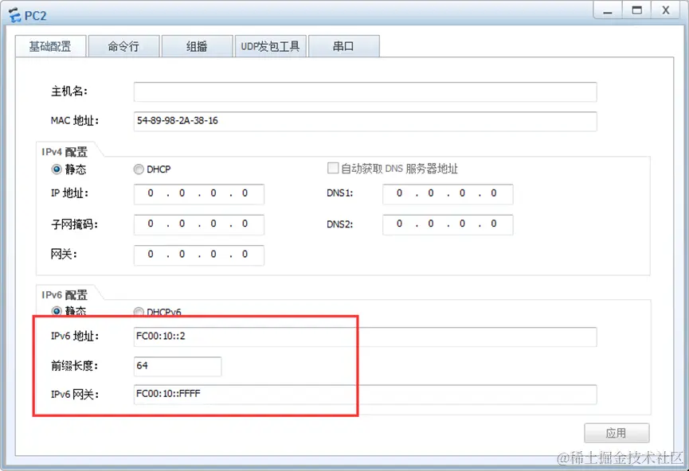Minimize the PC2 window

point(608,10)
